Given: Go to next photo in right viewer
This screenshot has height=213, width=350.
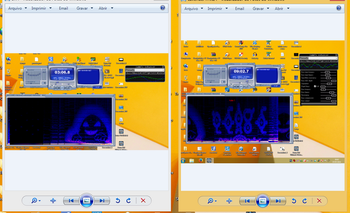Looking at the screenshot, I should click(278, 201).
